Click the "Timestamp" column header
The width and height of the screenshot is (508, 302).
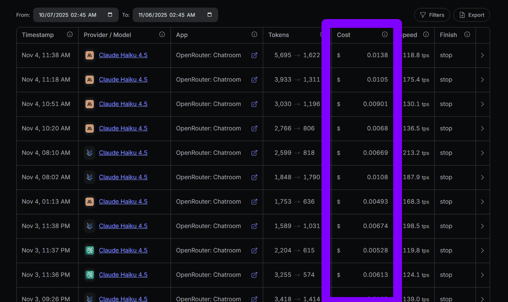(38, 35)
